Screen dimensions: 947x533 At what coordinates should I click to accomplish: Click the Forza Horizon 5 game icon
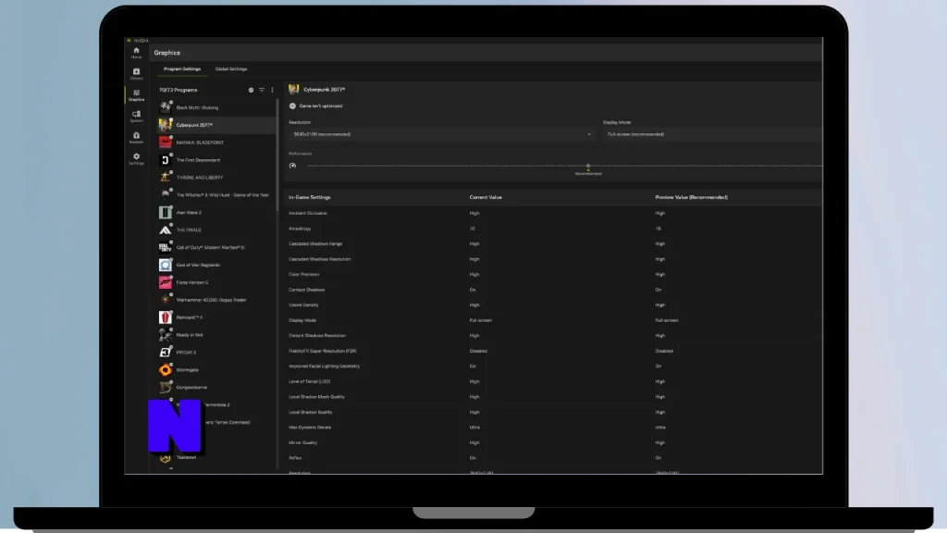[x=165, y=282]
